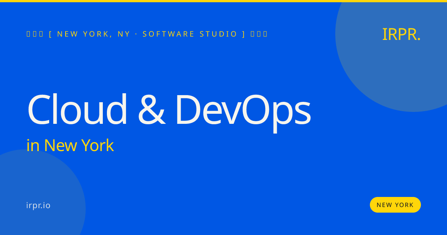Click the IRPR. logo

point(401,34)
